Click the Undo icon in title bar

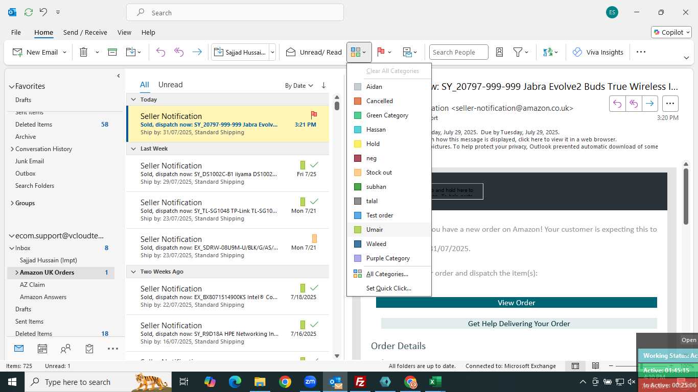pos(43,12)
